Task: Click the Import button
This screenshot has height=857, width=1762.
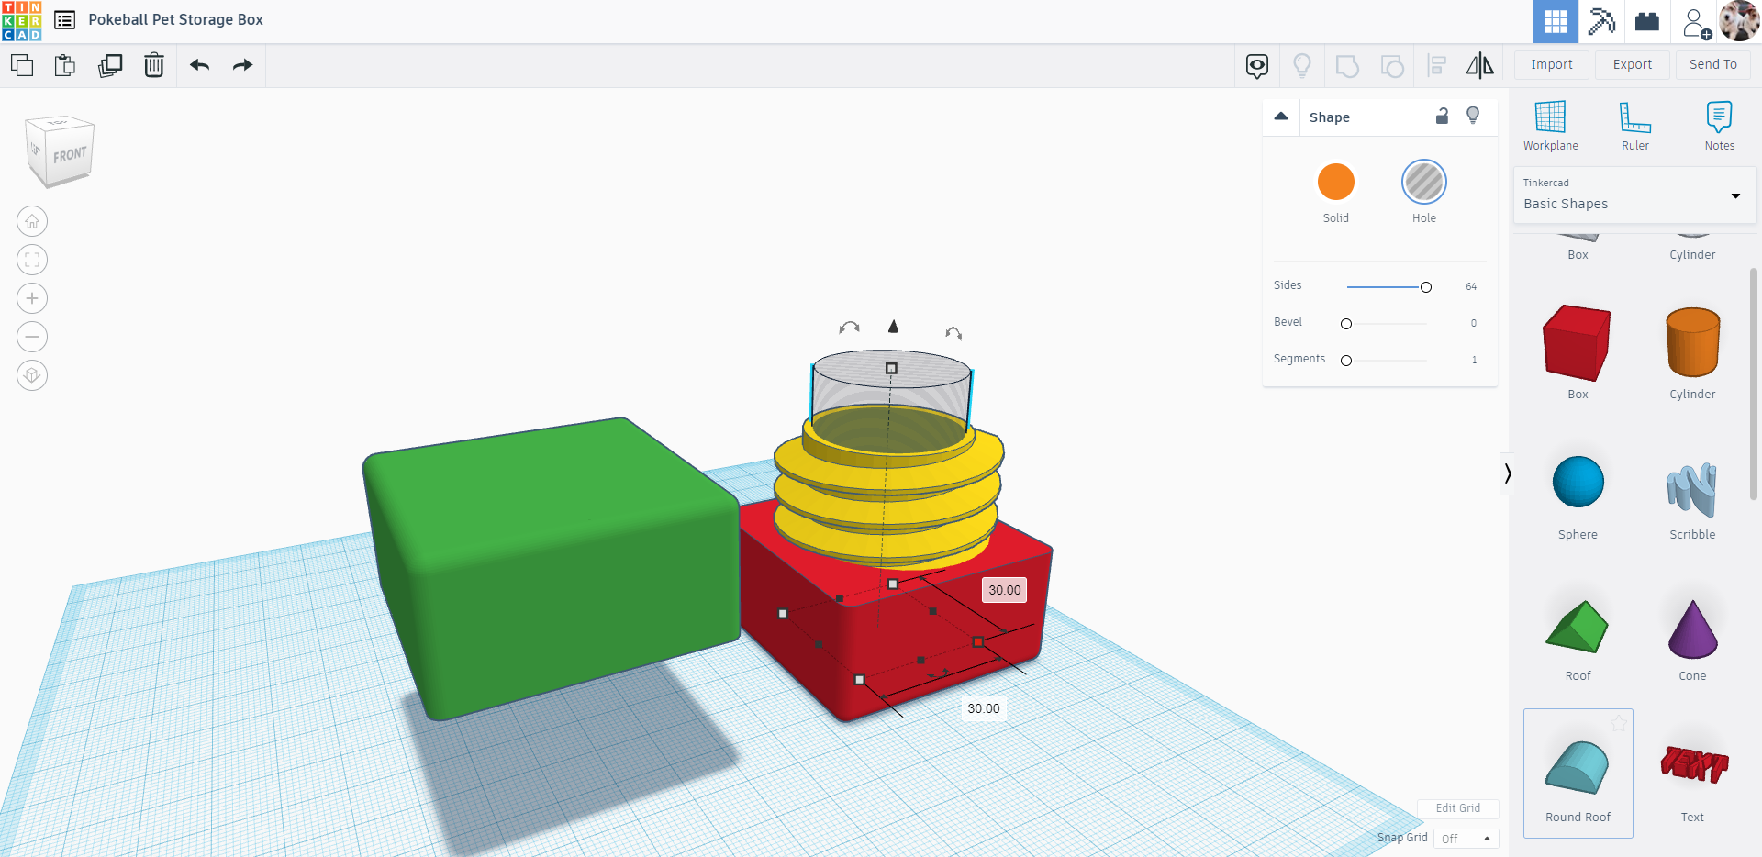Action: 1551,64
